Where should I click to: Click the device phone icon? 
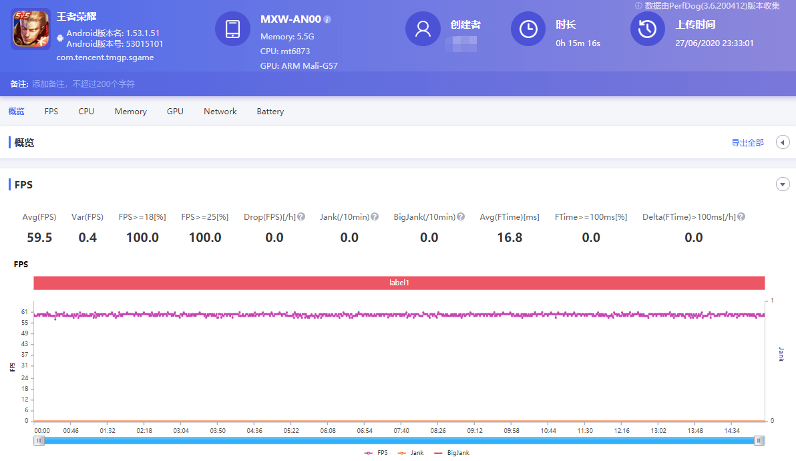click(x=232, y=29)
